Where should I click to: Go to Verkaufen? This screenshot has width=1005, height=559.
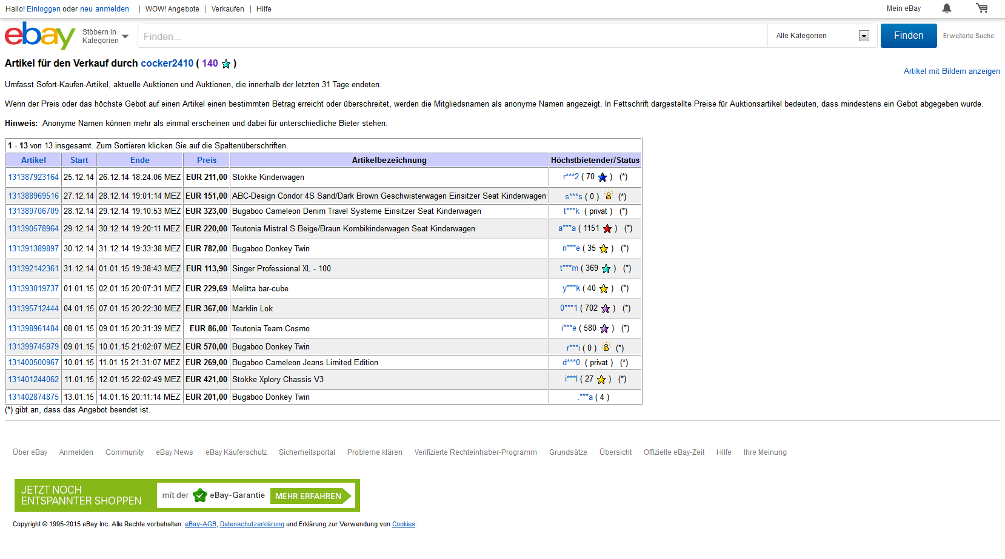(228, 9)
